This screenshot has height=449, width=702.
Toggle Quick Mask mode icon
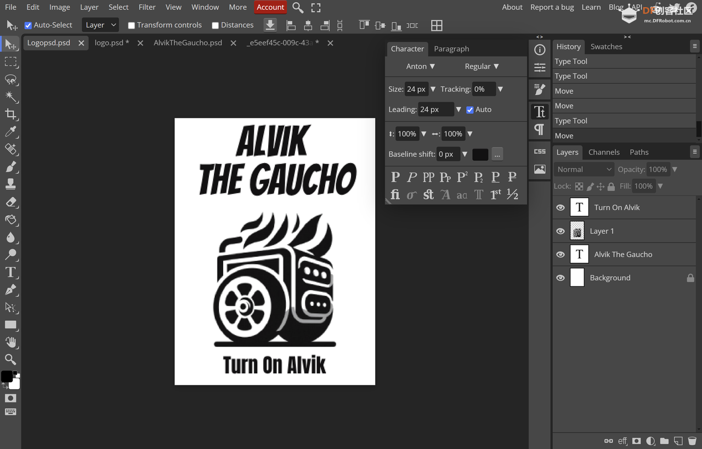pos(10,398)
